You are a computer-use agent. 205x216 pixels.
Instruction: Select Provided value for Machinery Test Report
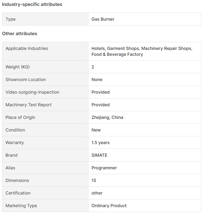[x=100, y=105]
